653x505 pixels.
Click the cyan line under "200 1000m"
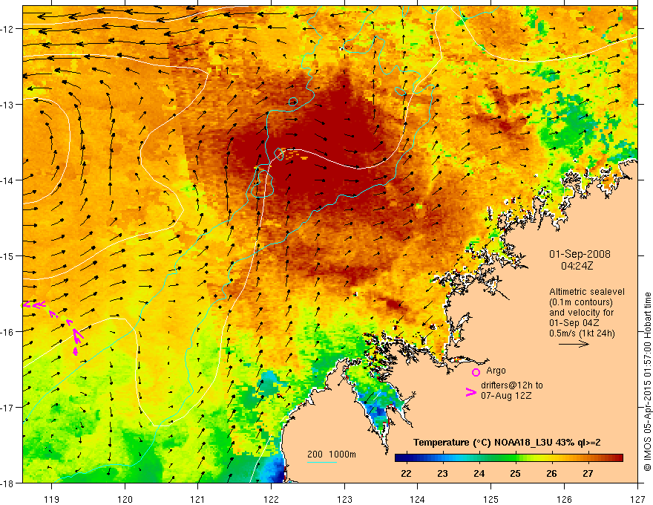tap(322, 462)
